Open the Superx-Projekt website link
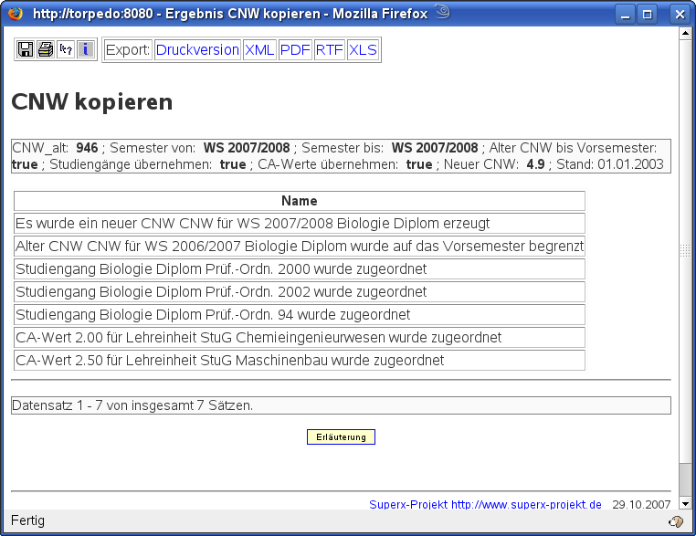This screenshot has width=696, height=536. point(485,504)
